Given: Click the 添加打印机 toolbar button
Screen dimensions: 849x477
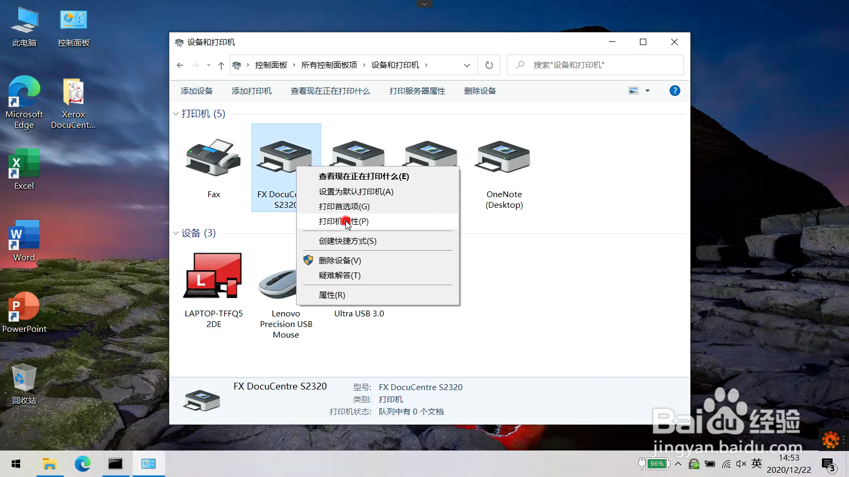Looking at the screenshot, I should 252,90.
